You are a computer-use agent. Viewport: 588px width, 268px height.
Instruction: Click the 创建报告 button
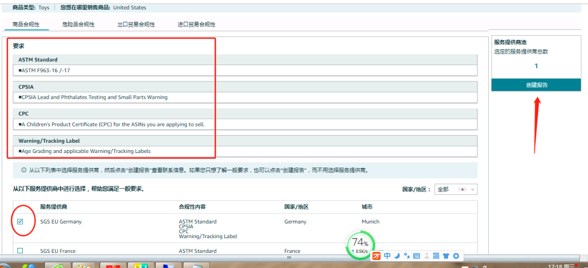(536, 85)
